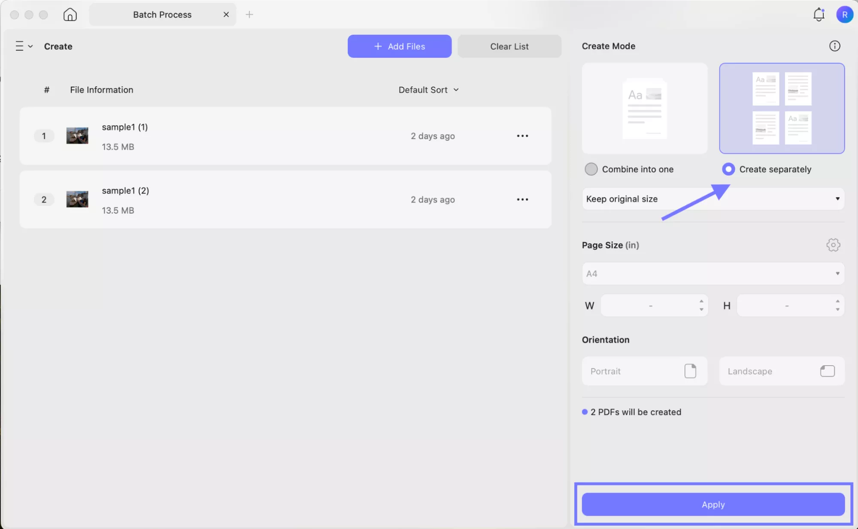Choose Portrait orientation
858x529 pixels.
pos(643,371)
